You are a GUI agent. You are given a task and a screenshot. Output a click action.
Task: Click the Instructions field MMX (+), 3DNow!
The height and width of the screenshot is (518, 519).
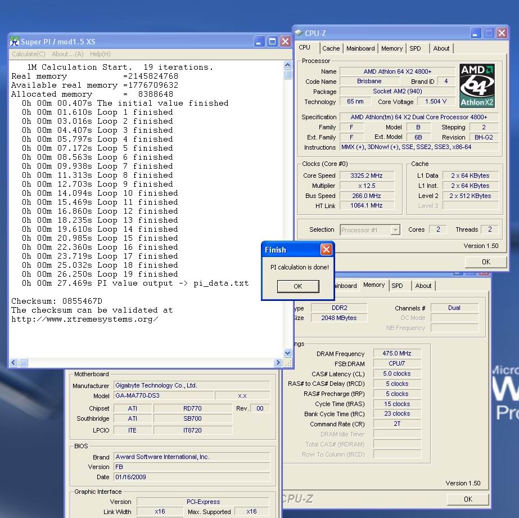point(419,147)
